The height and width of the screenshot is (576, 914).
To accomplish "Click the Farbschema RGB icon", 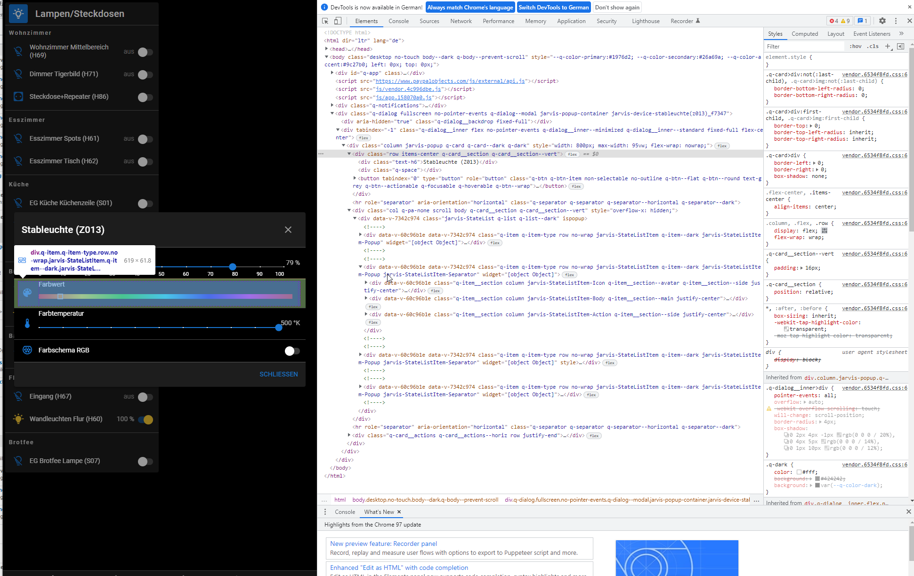I will click(27, 350).
